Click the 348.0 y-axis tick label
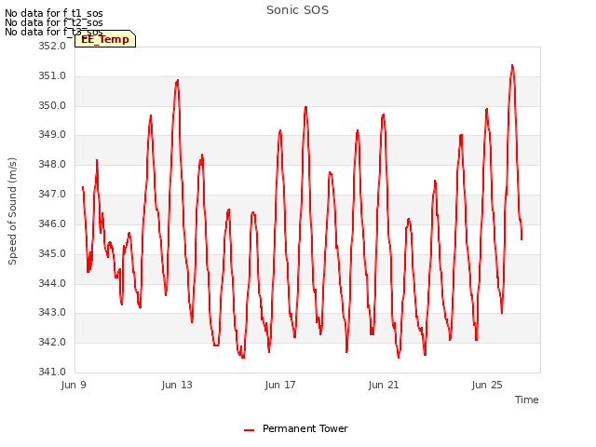Screen dimensions: 596x447 (x=52, y=164)
